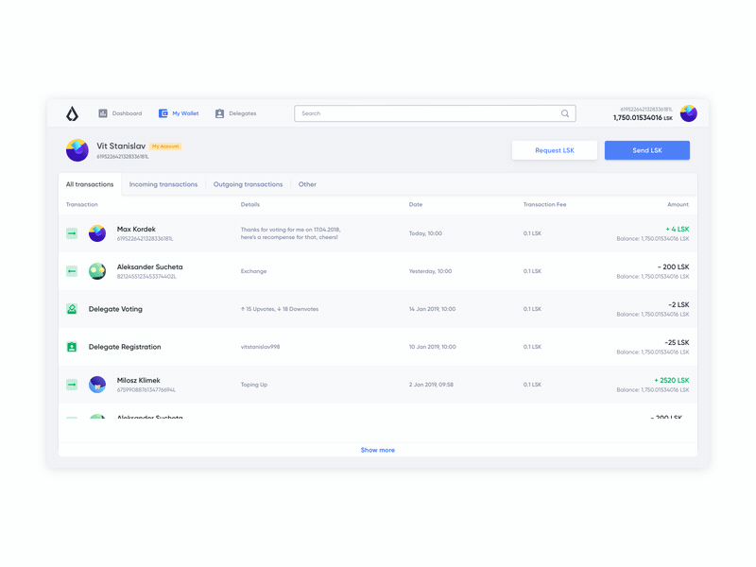Click the 0.1 LSK fee in Max Kordek row
The width and height of the screenshot is (756, 567).
click(532, 233)
